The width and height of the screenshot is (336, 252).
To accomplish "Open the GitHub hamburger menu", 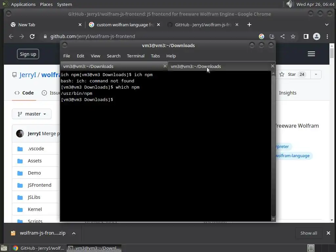I will (x=311, y=54).
